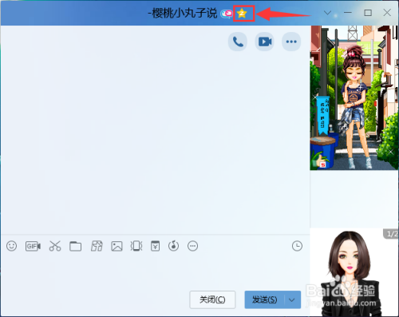Start a voice call with the phone icon
This screenshot has width=399, height=317.
(x=238, y=42)
